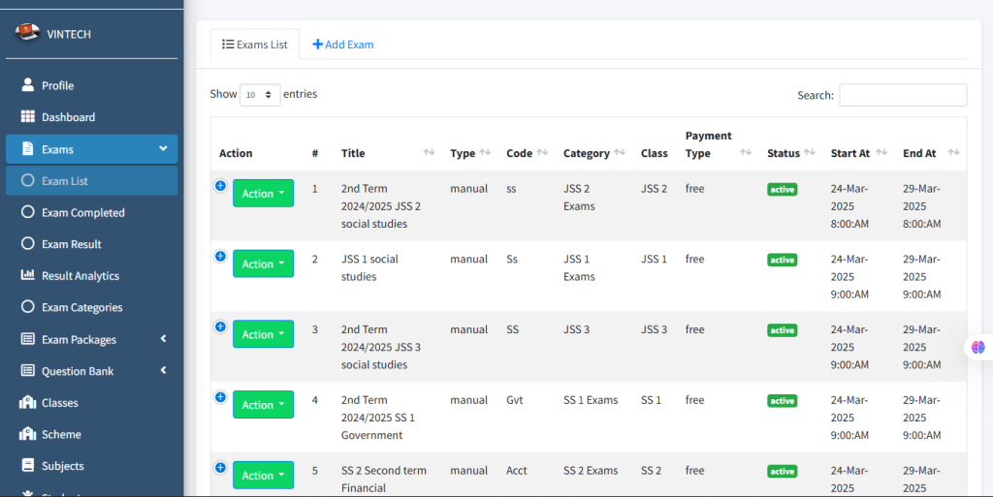Screen dimensions: 993x497
Task: Open Action dropdown for row 2
Action: pos(263,264)
